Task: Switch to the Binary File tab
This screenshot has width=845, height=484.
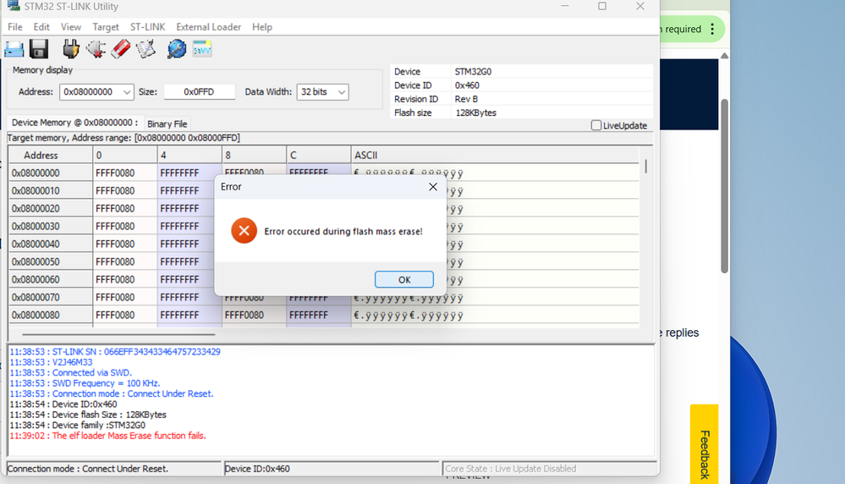Action: click(x=167, y=124)
